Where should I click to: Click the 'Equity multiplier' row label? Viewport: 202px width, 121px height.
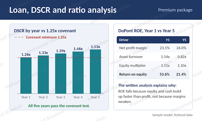pos(132,66)
